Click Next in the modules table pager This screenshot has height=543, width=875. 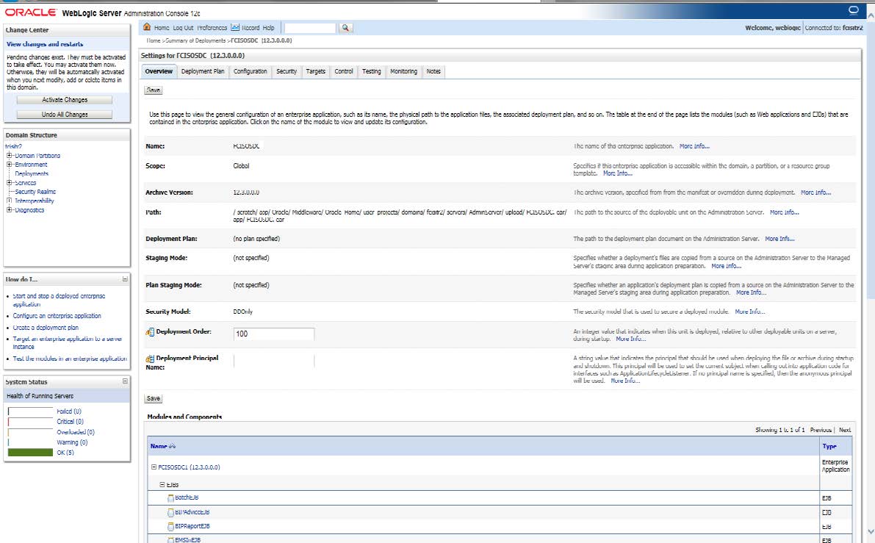point(845,431)
